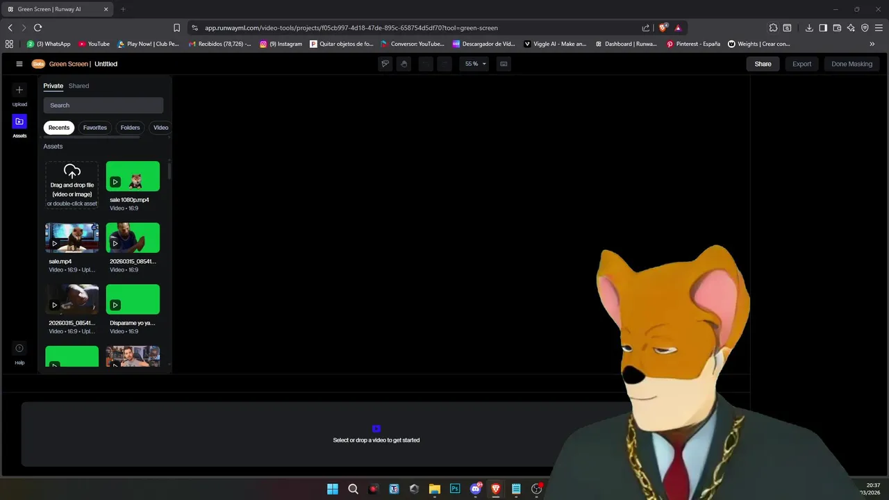This screenshot has width=889, height=500.
Task: Open Dashboard | Runway bookmark
Action: [626, 44]
